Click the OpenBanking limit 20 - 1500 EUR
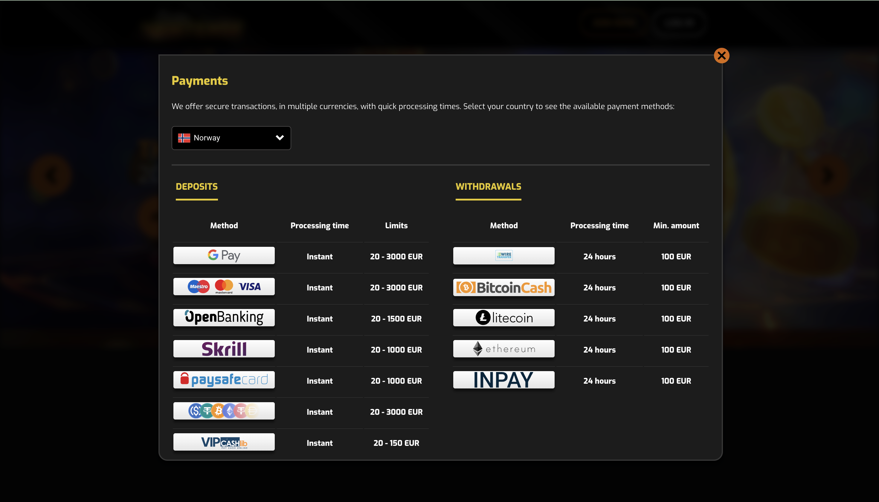Image resolution: width=879 pixels, height=502 pixels. 396,319
